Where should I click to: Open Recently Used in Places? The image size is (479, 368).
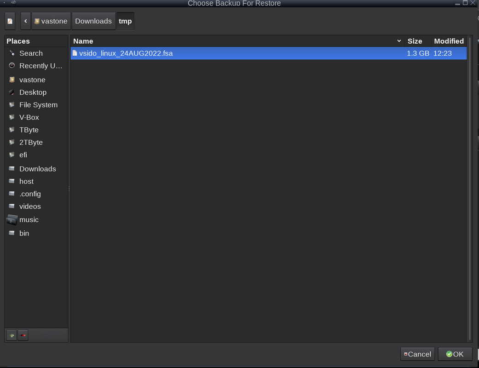click(36, 66)
